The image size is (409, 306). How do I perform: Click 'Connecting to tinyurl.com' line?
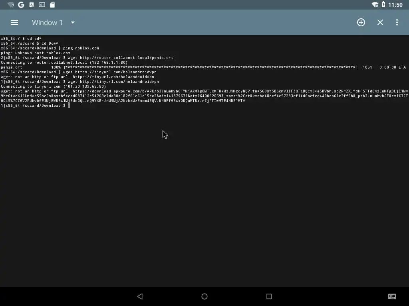click(x=54, y=86)
